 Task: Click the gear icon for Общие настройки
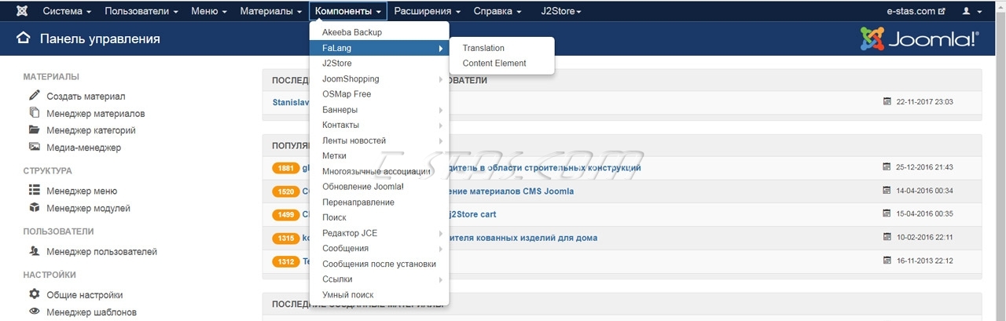(x=35, y=294)
